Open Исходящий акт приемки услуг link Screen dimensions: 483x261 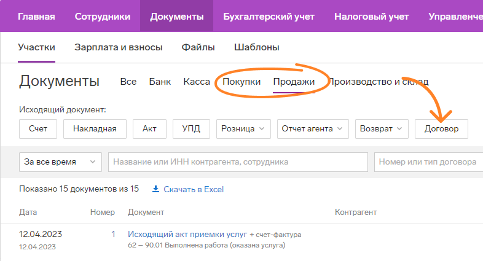(187, 234)
